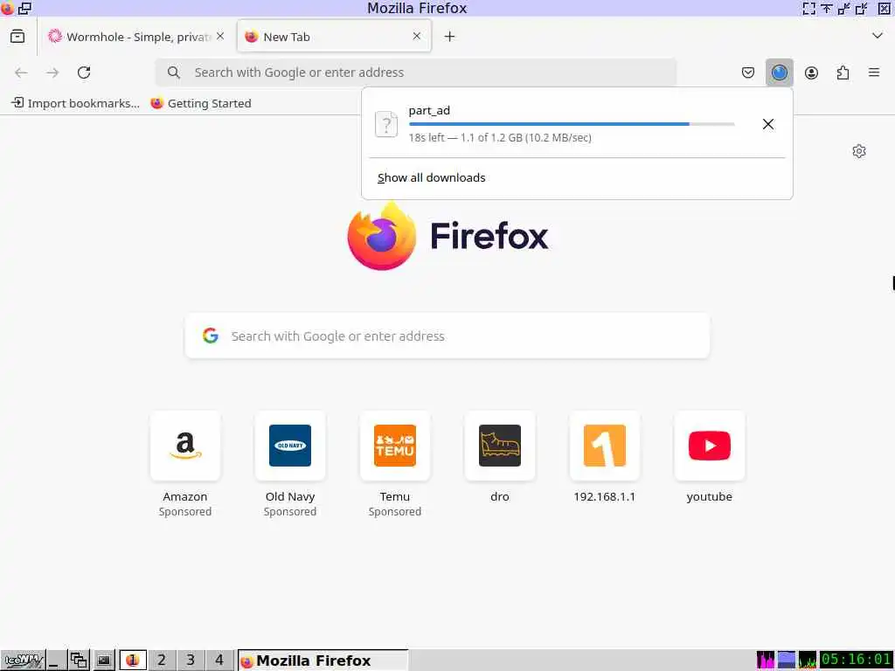
Task: Switch to workspace 2
Action: [x=162, y=661]
